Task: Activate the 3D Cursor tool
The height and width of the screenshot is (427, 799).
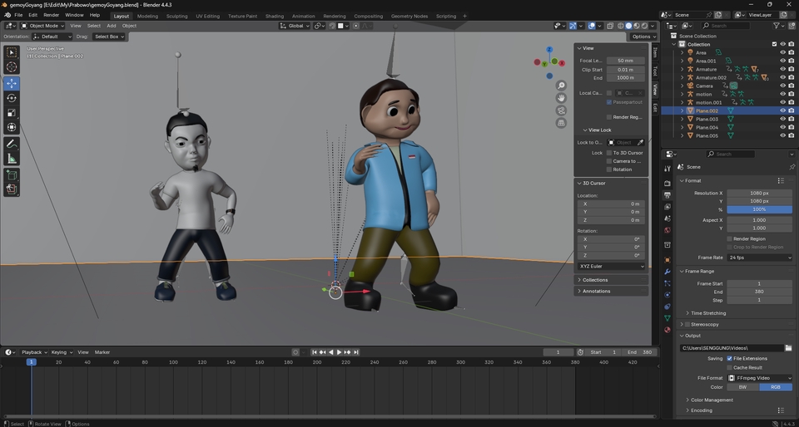Action: coord(12,67)
